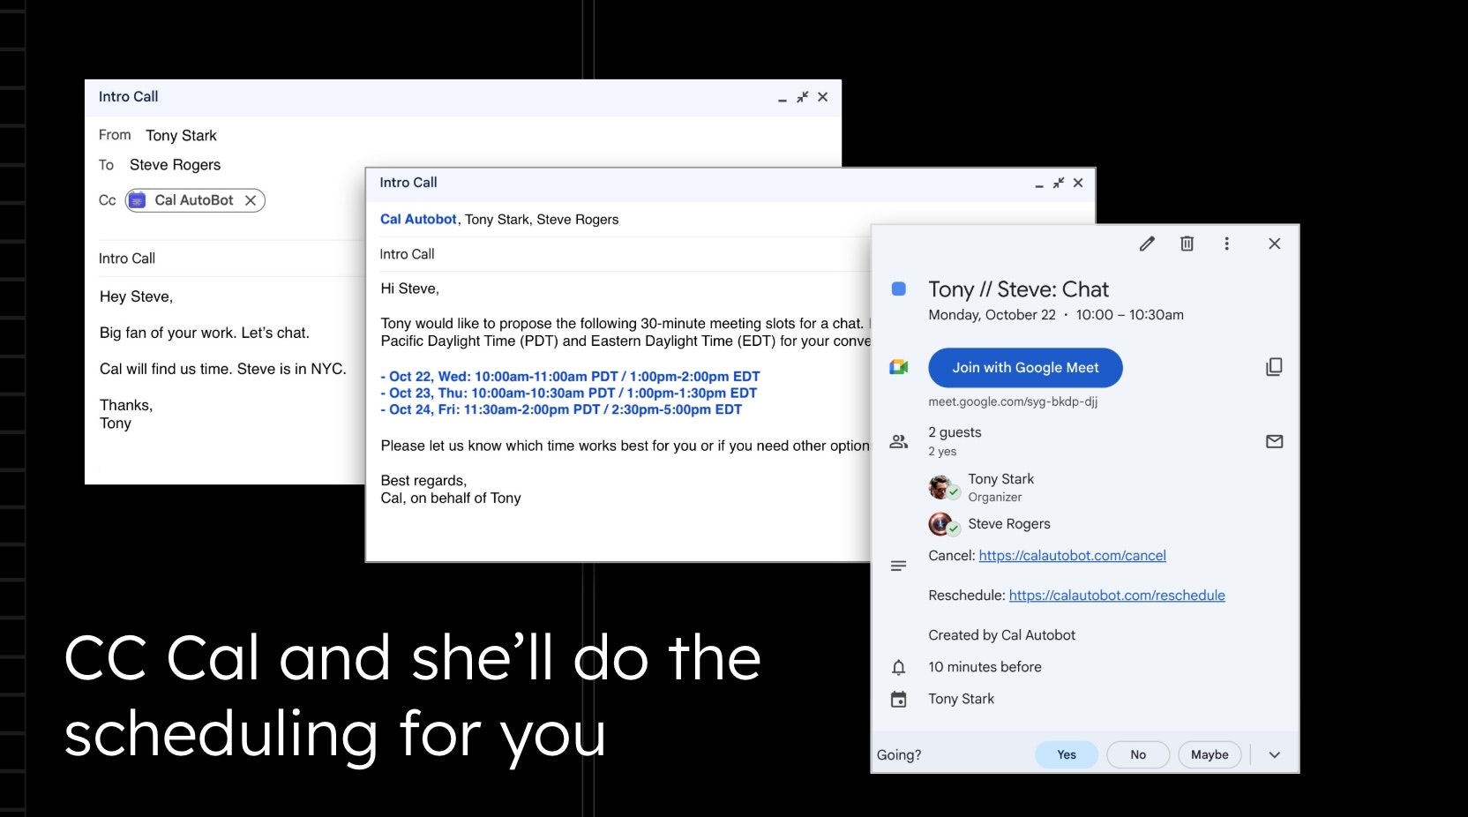
Task: Delete the calendar event with trash icon
Action: tap(1187, 244)
